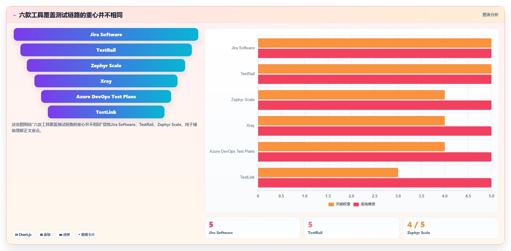Click the orange bar for Azure DevOps Test Plans

pyautogui.click(x=351, y=146)
